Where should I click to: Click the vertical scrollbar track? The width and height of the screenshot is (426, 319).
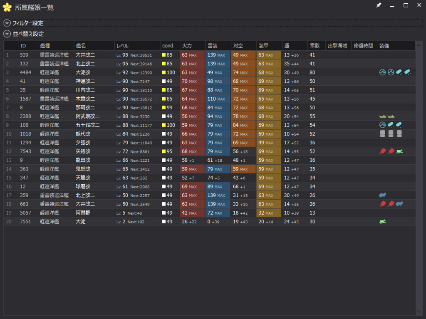(419, 178)
